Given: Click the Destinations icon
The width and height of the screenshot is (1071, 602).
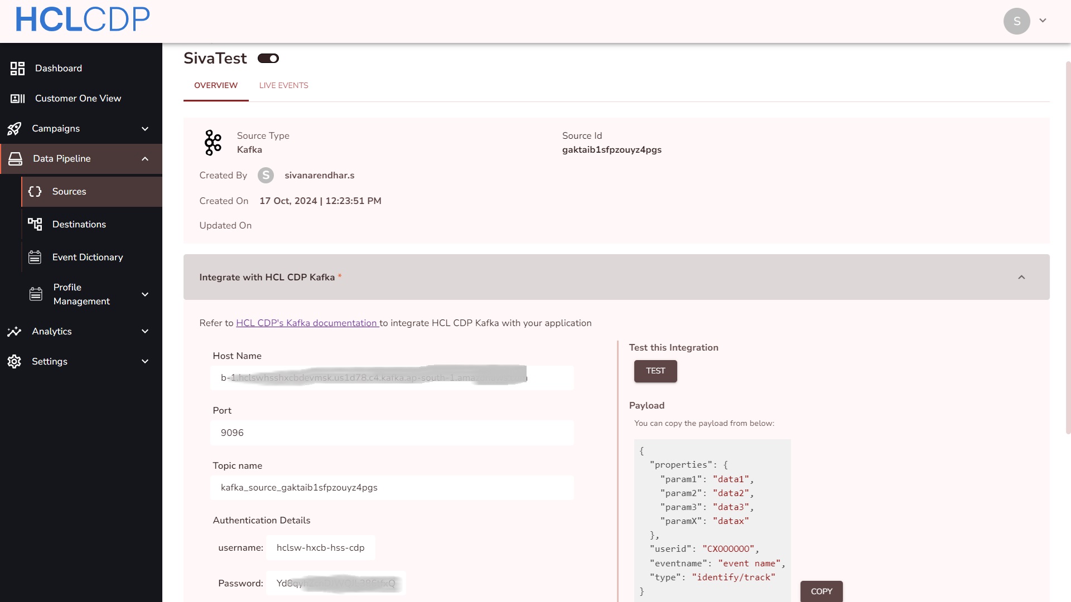Looking at the screenshot, I should pyautogui.click(x=35, y=224).
